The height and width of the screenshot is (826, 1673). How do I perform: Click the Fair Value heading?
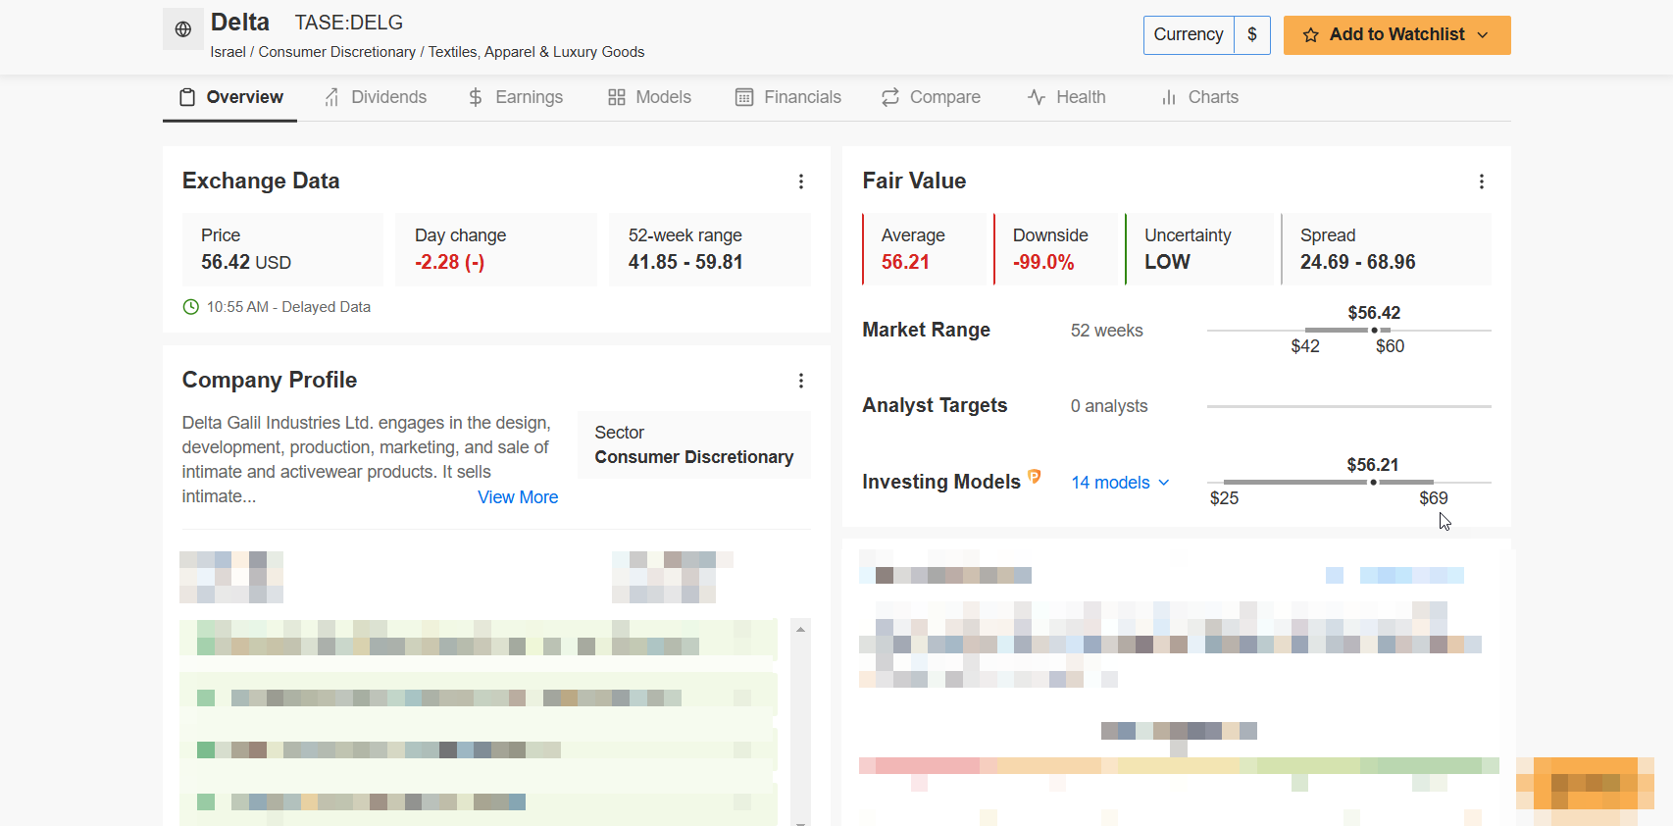point(915,181)
